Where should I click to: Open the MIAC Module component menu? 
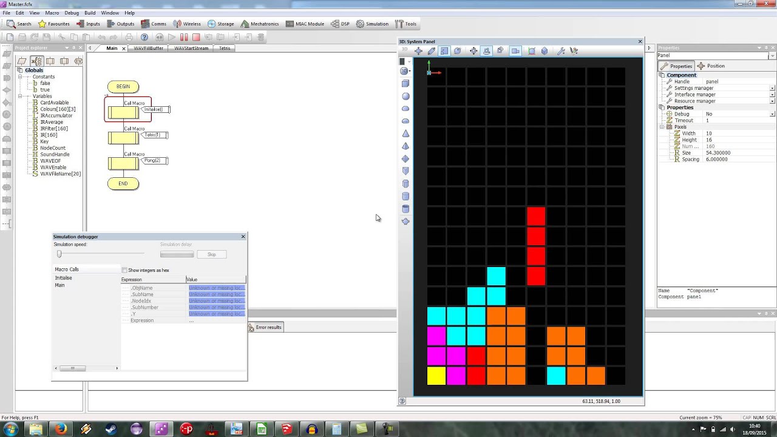[304, 24]
